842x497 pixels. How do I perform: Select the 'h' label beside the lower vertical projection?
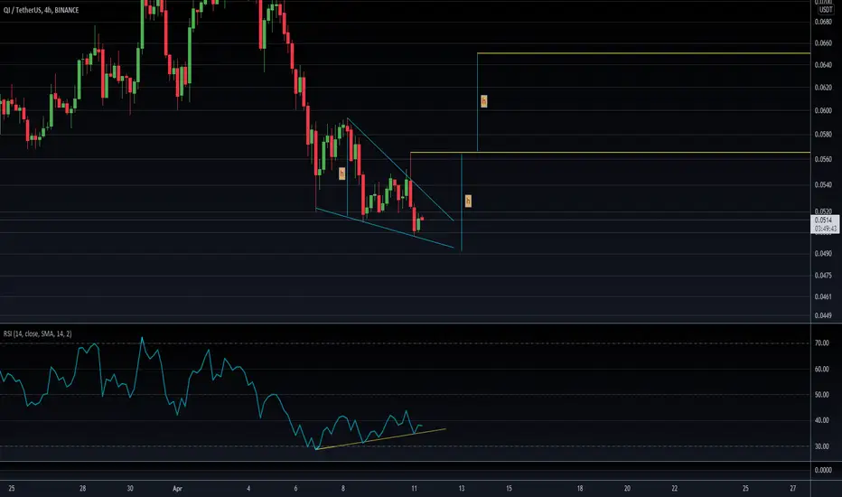tap(468, 201)
